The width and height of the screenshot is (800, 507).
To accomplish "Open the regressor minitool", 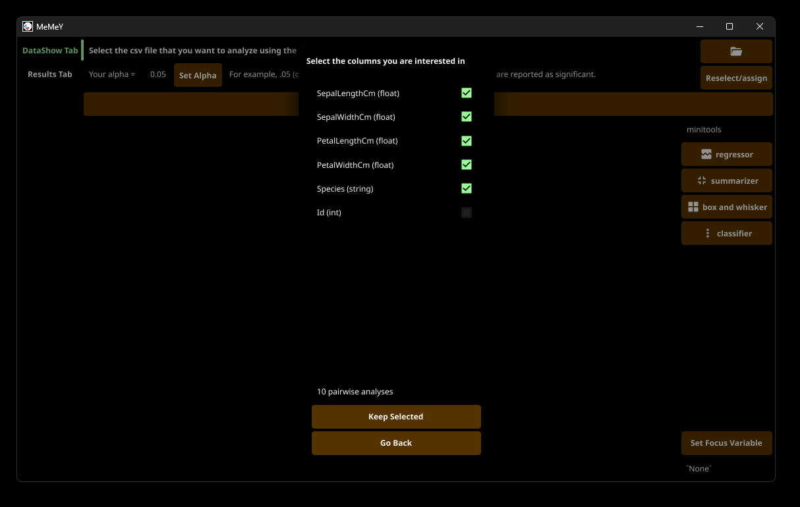I will 727,154.
